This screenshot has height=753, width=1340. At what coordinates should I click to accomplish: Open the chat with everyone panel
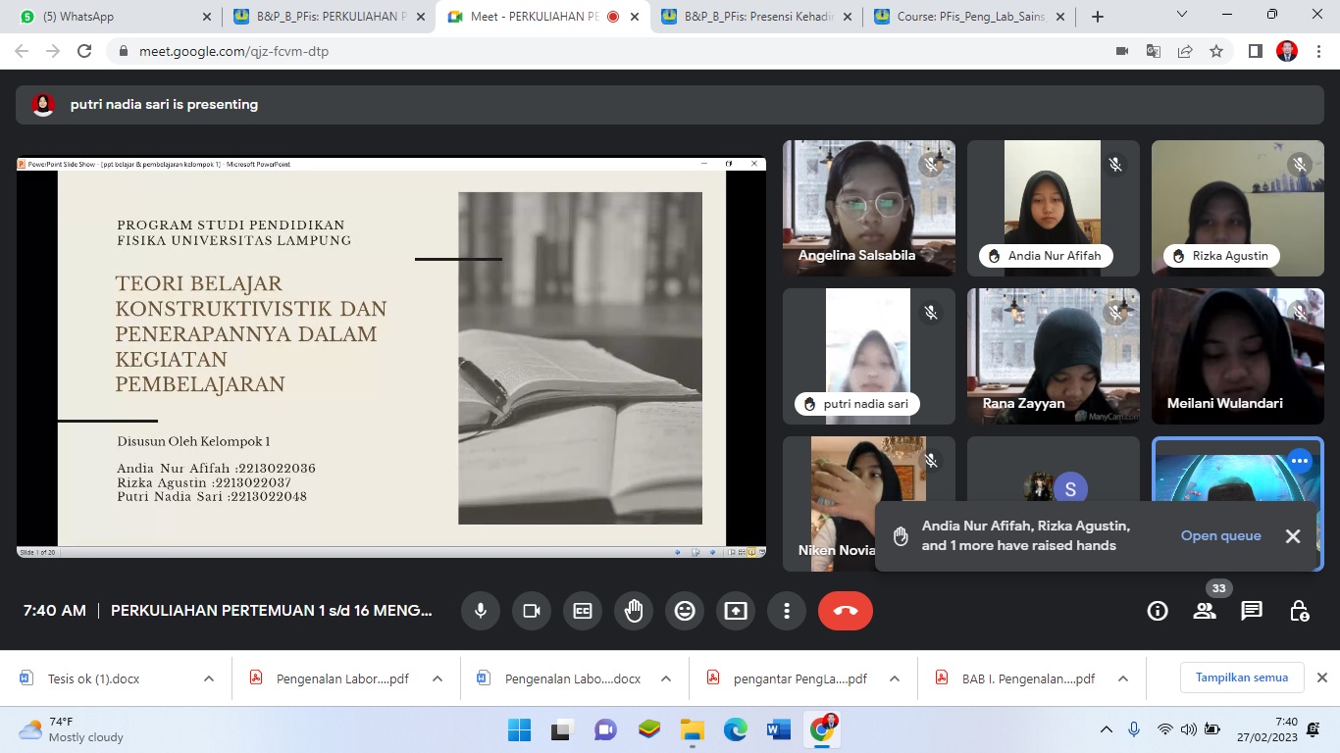1252,611
